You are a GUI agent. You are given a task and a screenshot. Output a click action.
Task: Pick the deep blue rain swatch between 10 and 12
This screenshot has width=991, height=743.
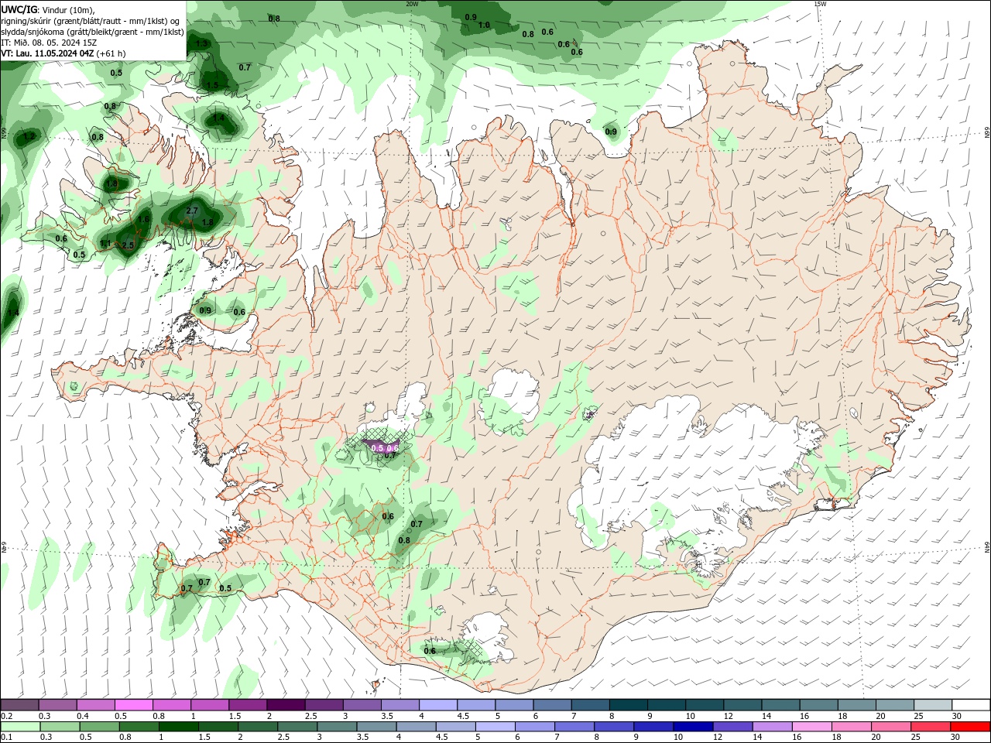click(x=692, y=727)
